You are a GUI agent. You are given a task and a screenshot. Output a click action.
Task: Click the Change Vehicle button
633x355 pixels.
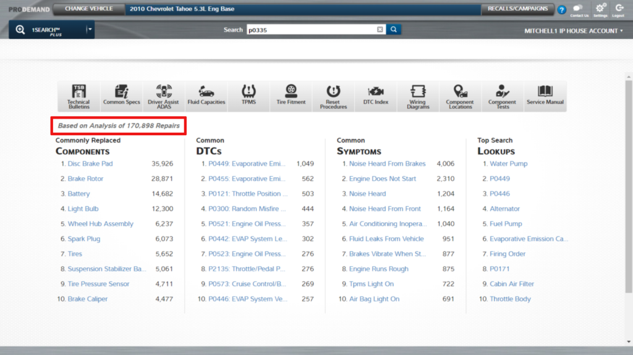(89, 9)
